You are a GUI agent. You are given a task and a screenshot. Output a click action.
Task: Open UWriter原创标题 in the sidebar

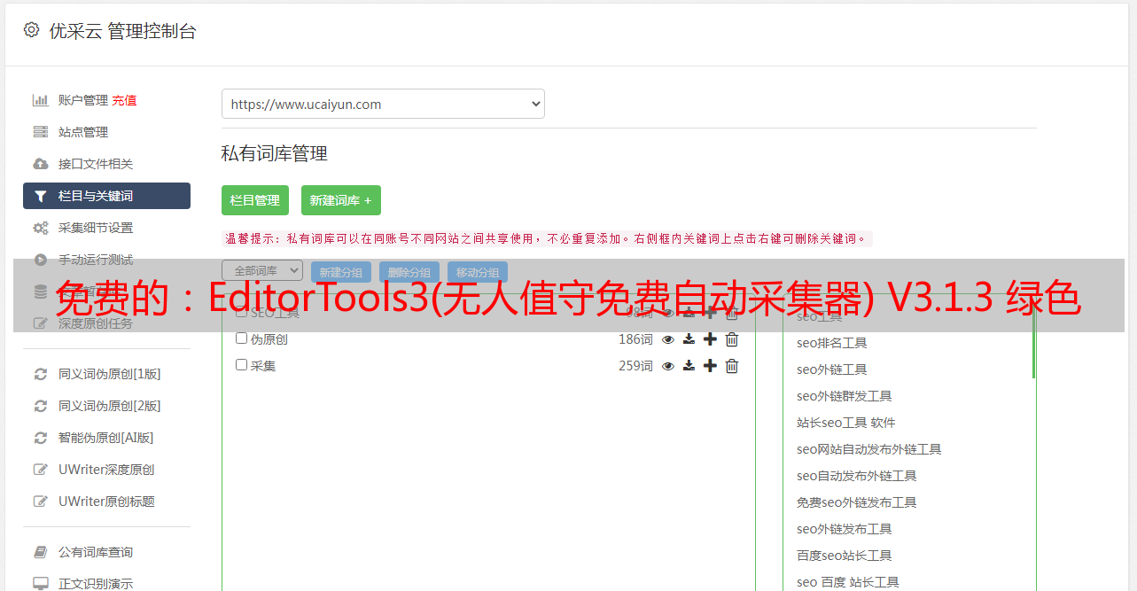coord(106,502)
